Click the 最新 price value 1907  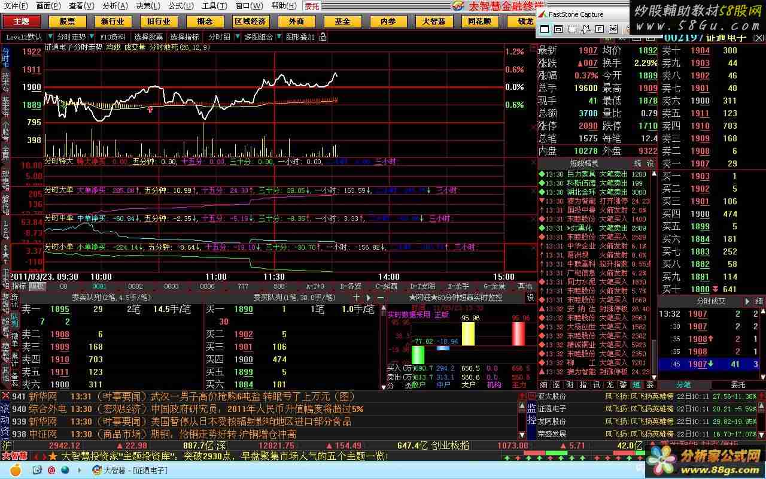point(588,51)
